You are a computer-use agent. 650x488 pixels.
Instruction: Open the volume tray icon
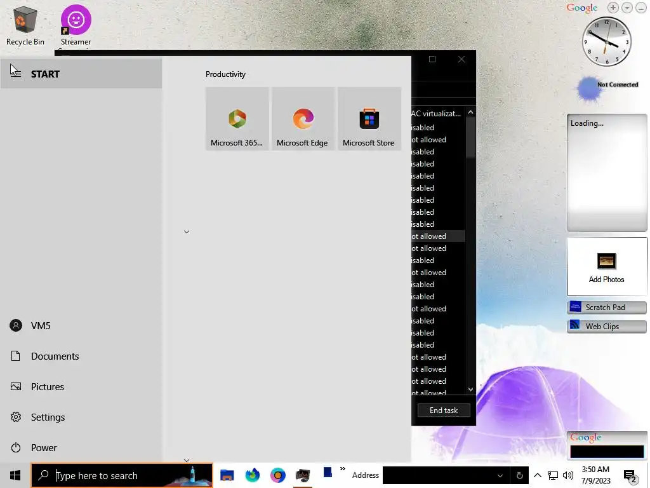point(568,475)
